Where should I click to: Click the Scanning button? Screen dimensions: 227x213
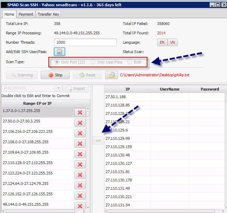[22, 75]
